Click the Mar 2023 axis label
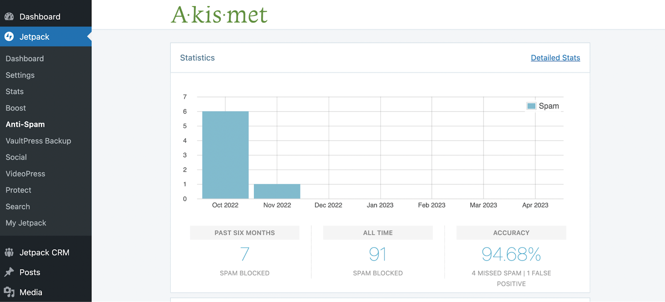 (x=483, y=205)
